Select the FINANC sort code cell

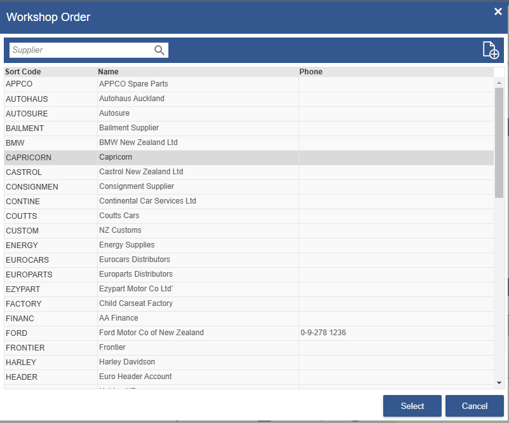click(x=51, y=318)
